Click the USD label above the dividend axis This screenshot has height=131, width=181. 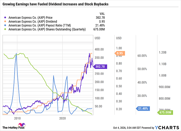click(119, 38)
